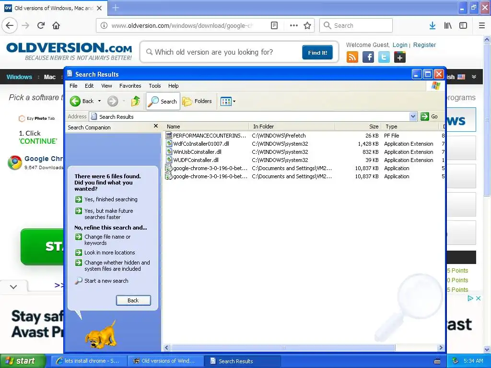Open the Help menu
The height and width of the screenshot is (368, 491).
(x=174, y=86)
